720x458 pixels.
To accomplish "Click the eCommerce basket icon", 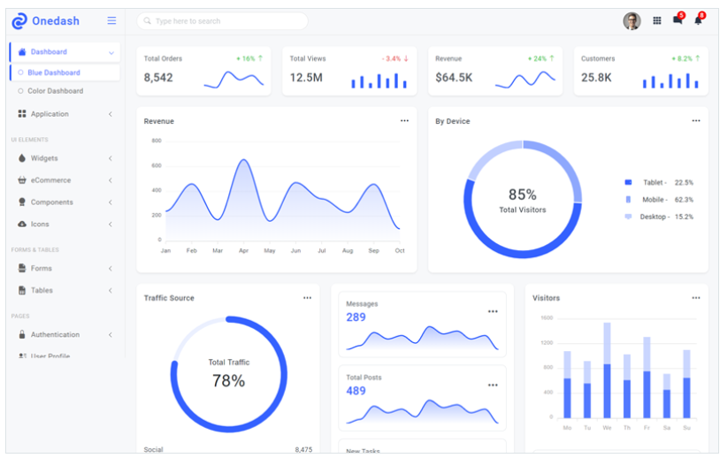I will click(22, 180).
